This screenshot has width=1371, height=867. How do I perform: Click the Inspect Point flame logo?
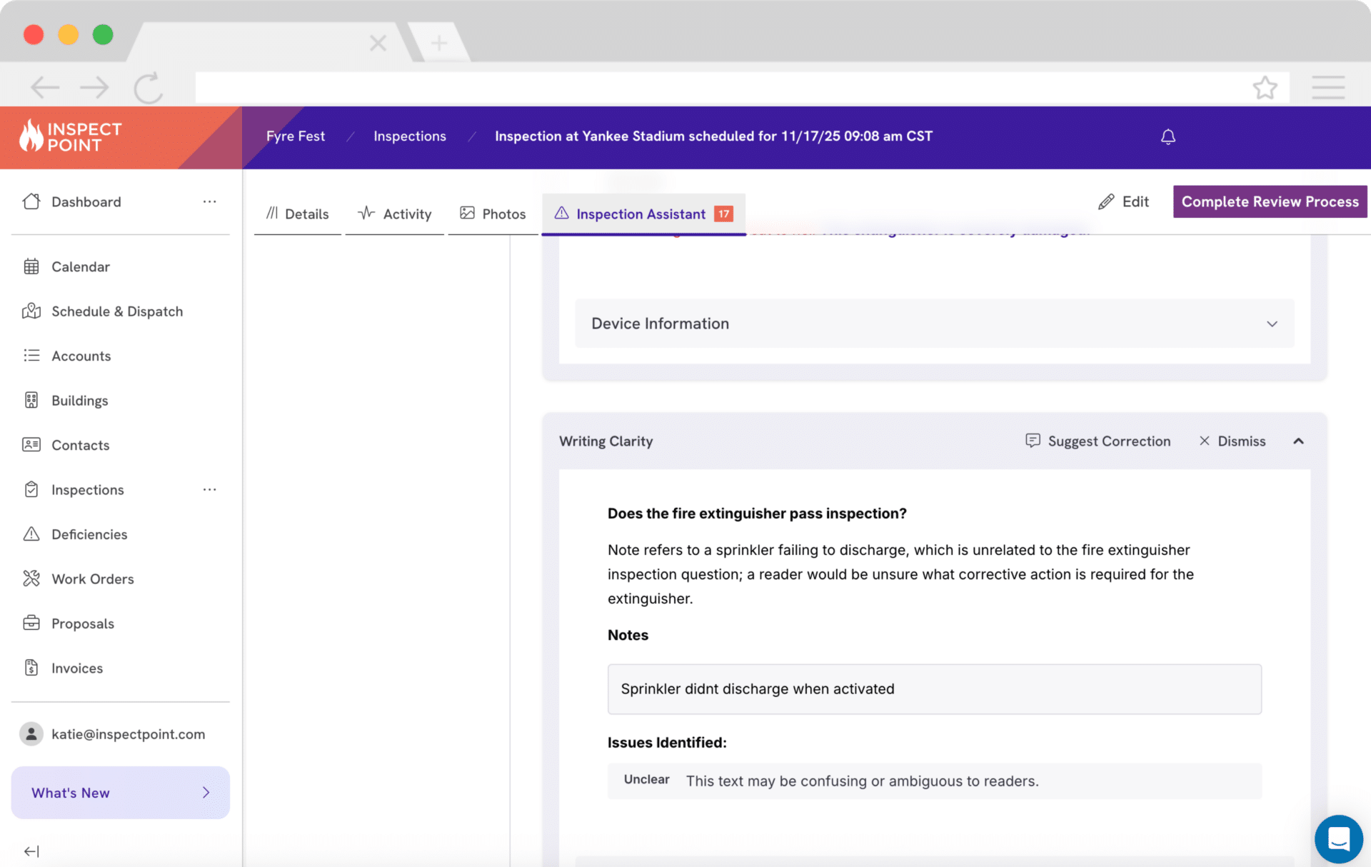(31, 135)
